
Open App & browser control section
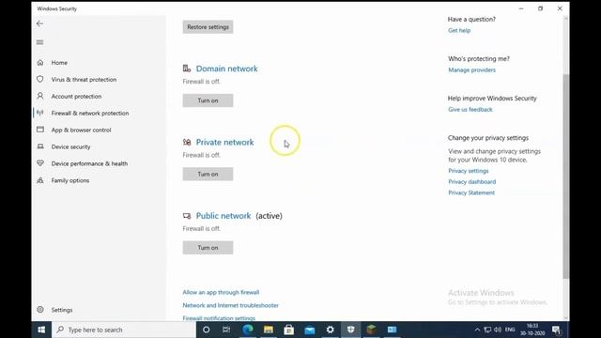coord(82,130)
